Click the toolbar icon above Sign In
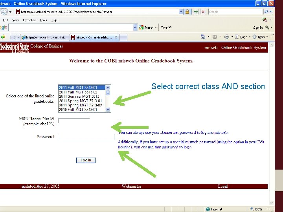 [x=265, y=20]
